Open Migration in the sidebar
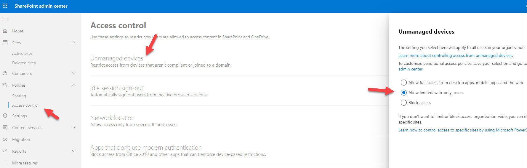Image resolution: width=527 pixels, height=168 pixels. point(21,139)
